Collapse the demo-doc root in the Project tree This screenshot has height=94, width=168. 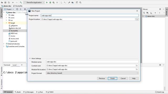coord(4,13)
